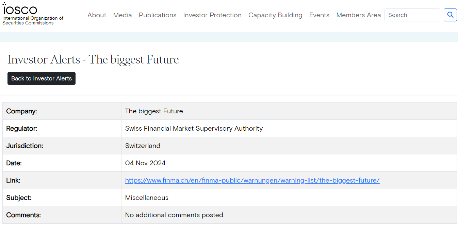This screenshot has width=458, height=225.
Task: Click the IOSCO logo
Action: 20,10
